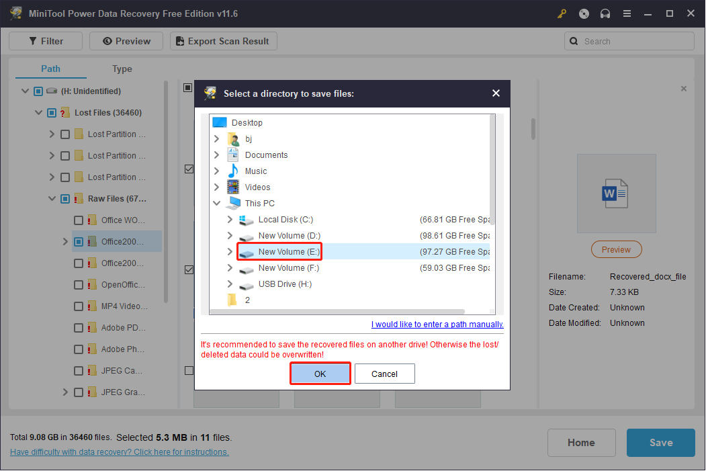
Task: Check the first Lost Partition checkbox
Action: pyautogui.click(x=65, y=134)
